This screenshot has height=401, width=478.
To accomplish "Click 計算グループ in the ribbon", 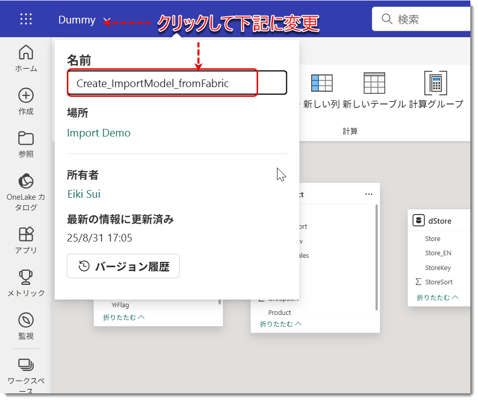I will pyautogui.click(x=436, y=91).
